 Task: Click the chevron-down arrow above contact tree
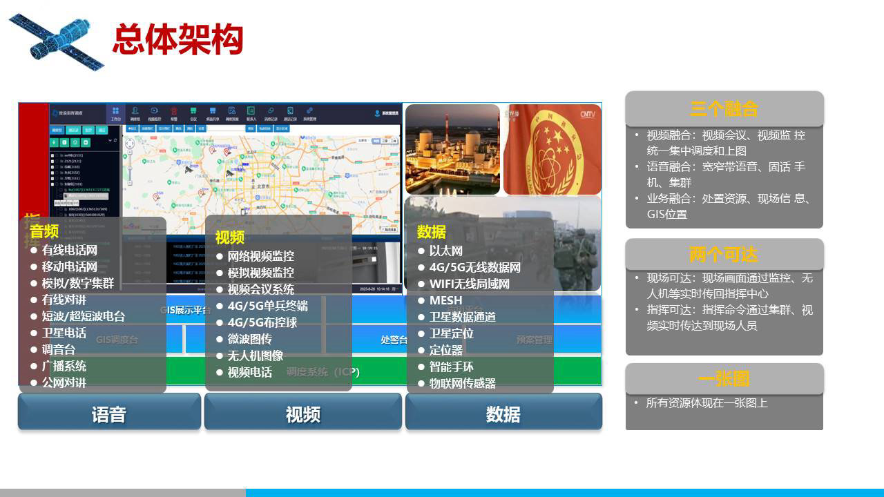pos(110,140)
